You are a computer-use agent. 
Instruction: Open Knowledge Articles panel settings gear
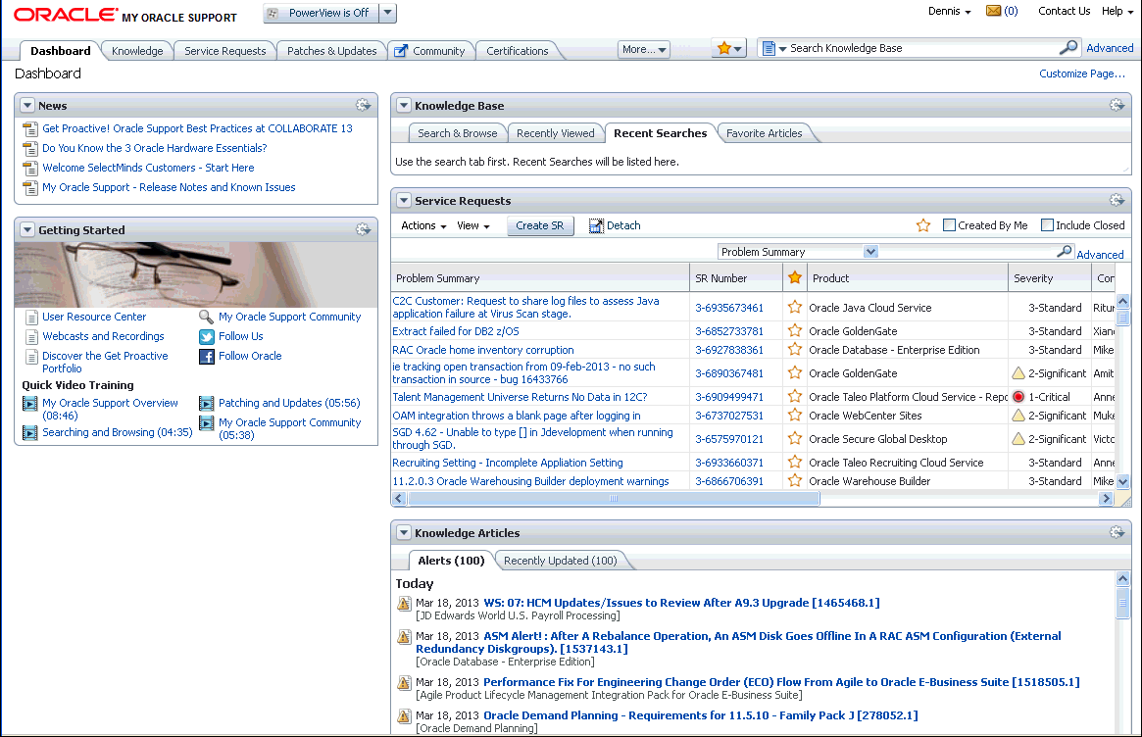[x=1117, y=532]
